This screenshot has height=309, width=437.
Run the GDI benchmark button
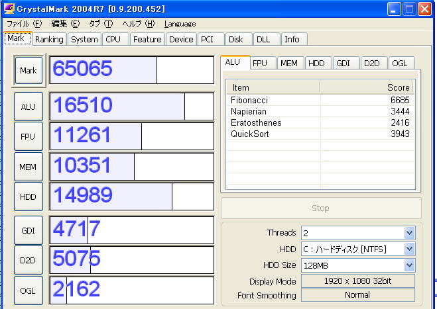(29, 230)
